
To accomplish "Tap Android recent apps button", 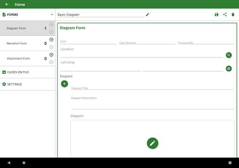I will [230, 163].
